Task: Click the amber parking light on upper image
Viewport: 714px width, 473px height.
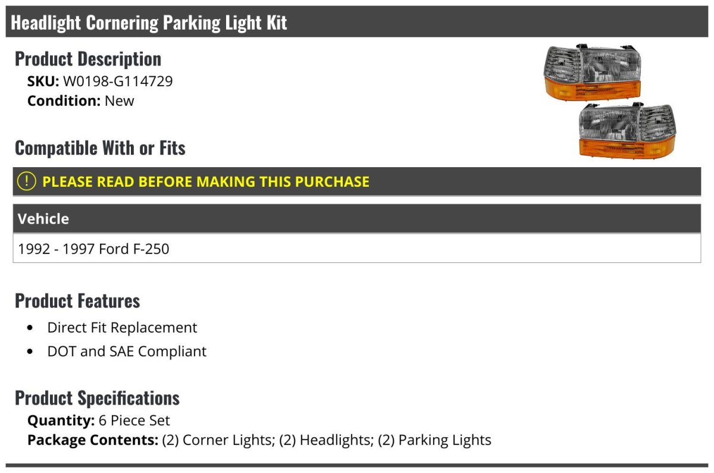Action: pyautogui.click(x=593, y=89)
